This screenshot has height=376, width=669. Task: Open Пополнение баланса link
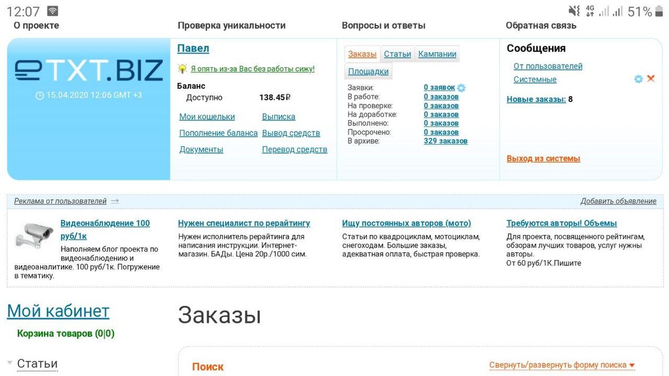tap(219, 133)
